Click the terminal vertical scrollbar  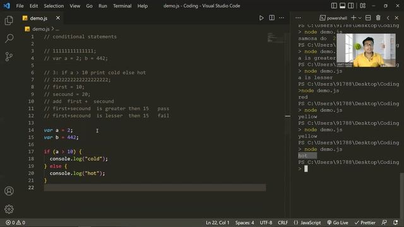pos(401,195)
